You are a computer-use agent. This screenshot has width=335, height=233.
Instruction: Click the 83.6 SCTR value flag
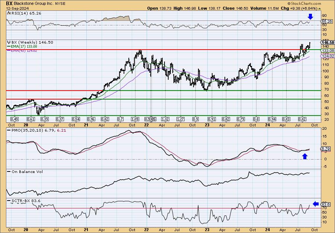pos(326,204)
